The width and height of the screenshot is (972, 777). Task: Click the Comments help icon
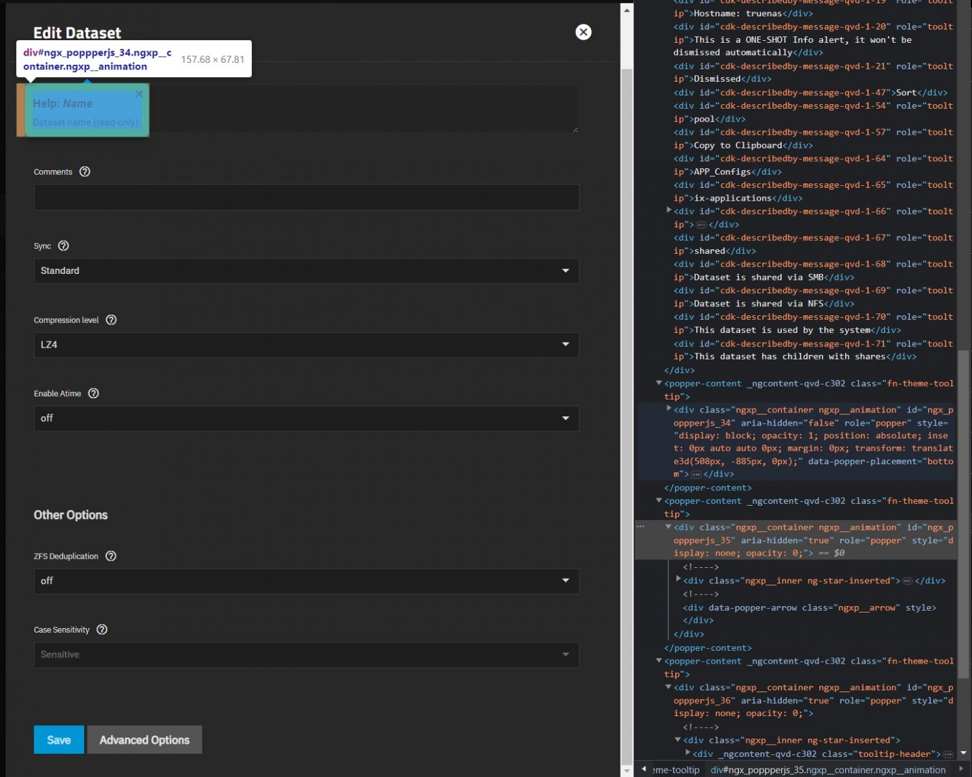(x=85, y=172)
